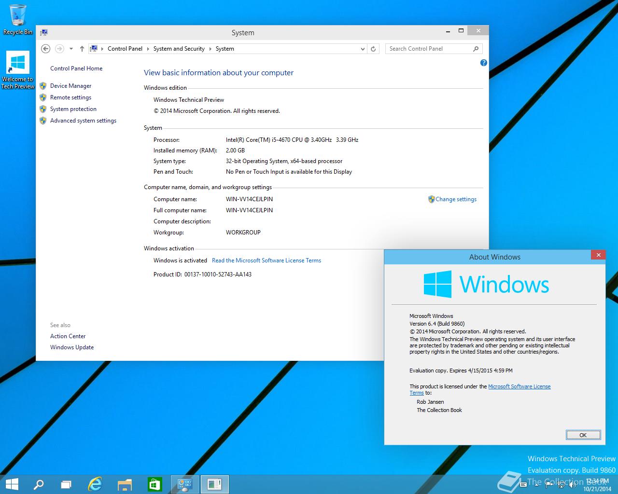Click shield icon beside Advanced system settings
618x494 pixels.
[43, 121]
